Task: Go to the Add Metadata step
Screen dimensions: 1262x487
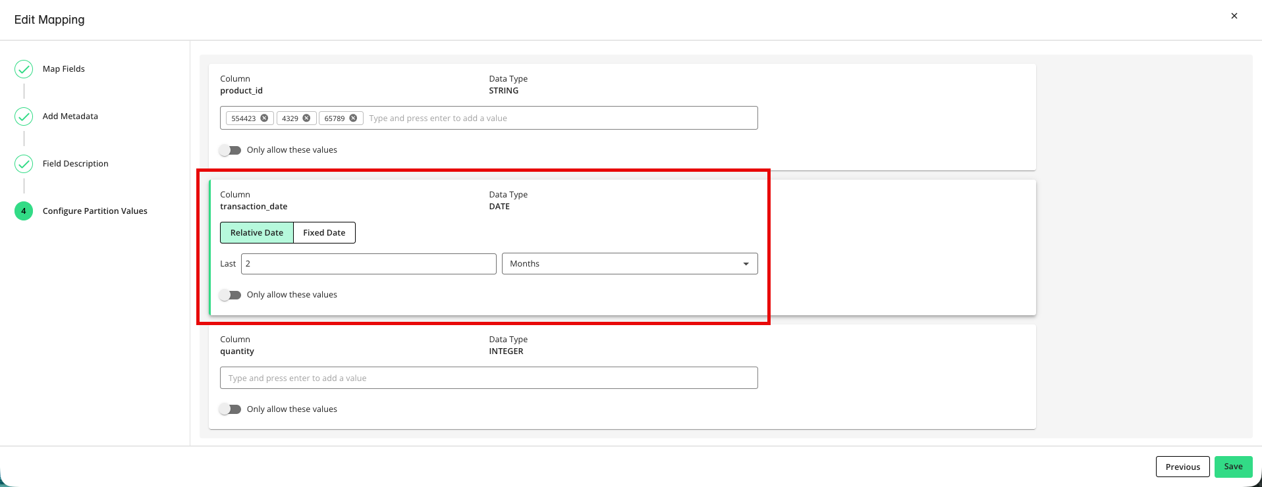Action: (x=70, y=116)
